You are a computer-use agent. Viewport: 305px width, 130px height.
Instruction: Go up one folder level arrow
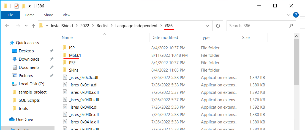[x=33, y=26]
